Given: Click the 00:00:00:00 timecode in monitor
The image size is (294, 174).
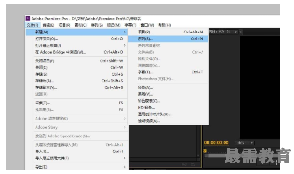Looking at the screenshot, I should [216, 143].
